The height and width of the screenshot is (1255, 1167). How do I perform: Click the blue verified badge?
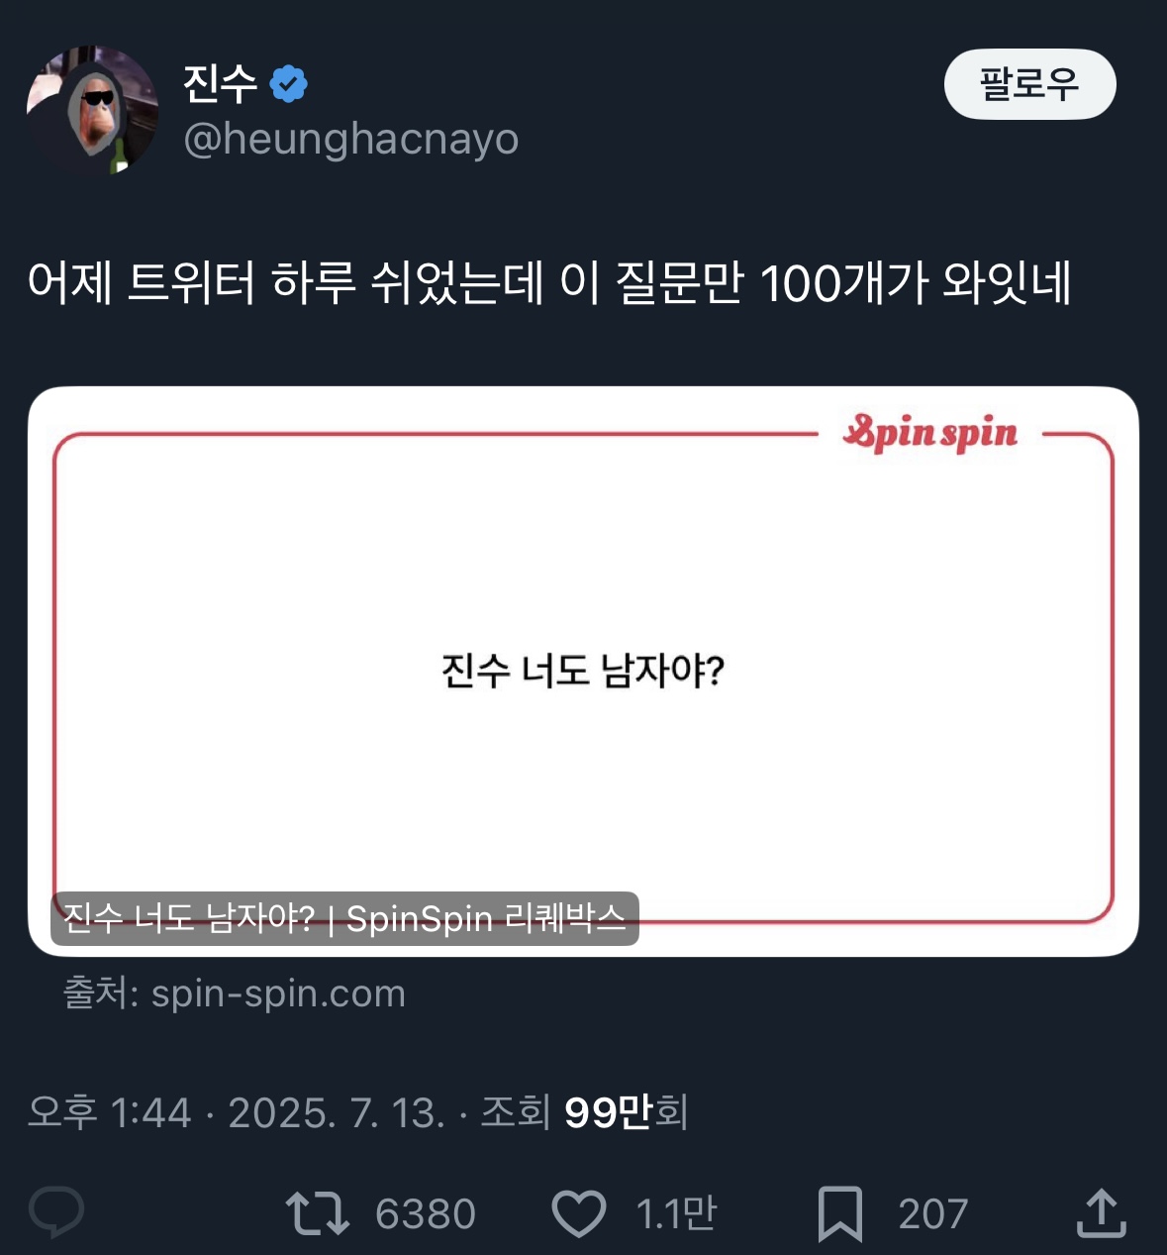[x=289, y=84]
